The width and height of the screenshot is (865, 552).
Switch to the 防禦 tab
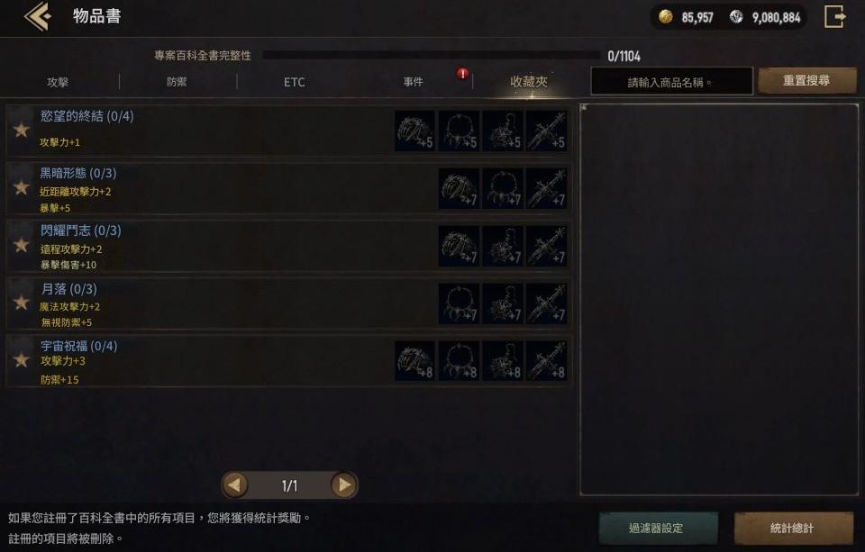pyautogui.click(x=178, y=82)
